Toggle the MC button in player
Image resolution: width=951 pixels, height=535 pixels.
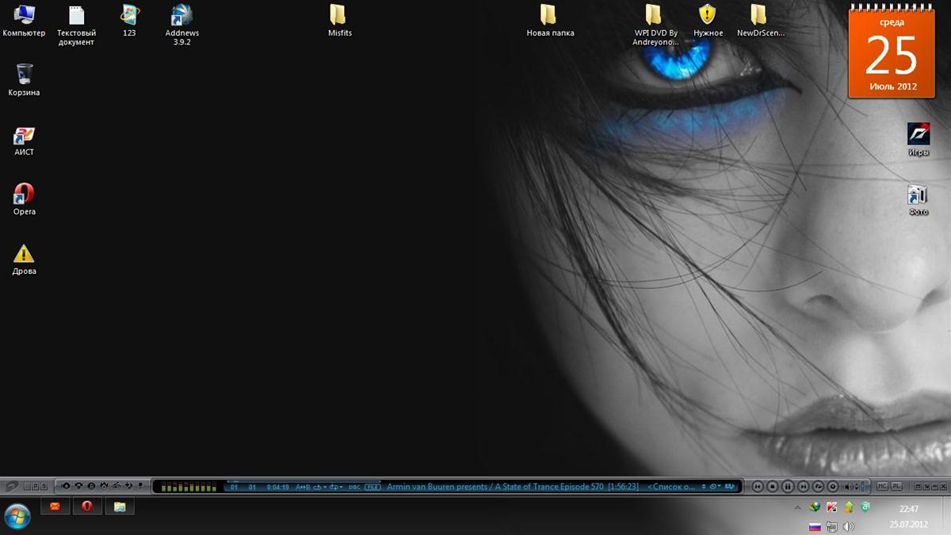click(882, 486)
